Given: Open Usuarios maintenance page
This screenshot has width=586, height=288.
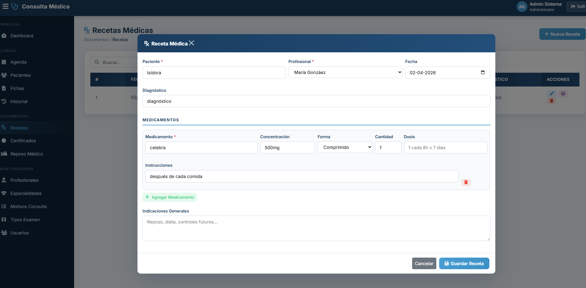Looking at the screenshot, I should point(37,233).
